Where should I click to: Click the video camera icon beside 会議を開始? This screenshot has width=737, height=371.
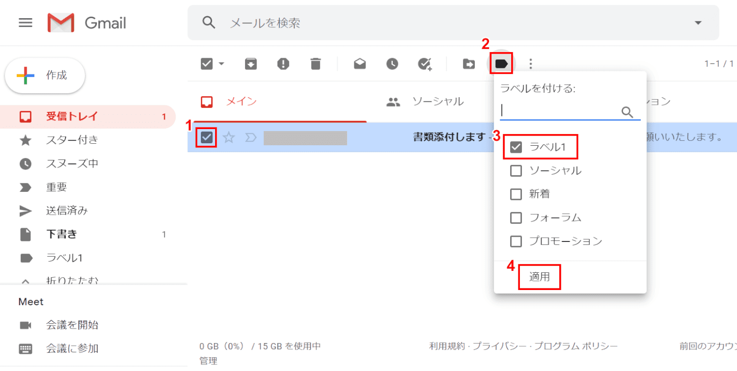point(25,325)
